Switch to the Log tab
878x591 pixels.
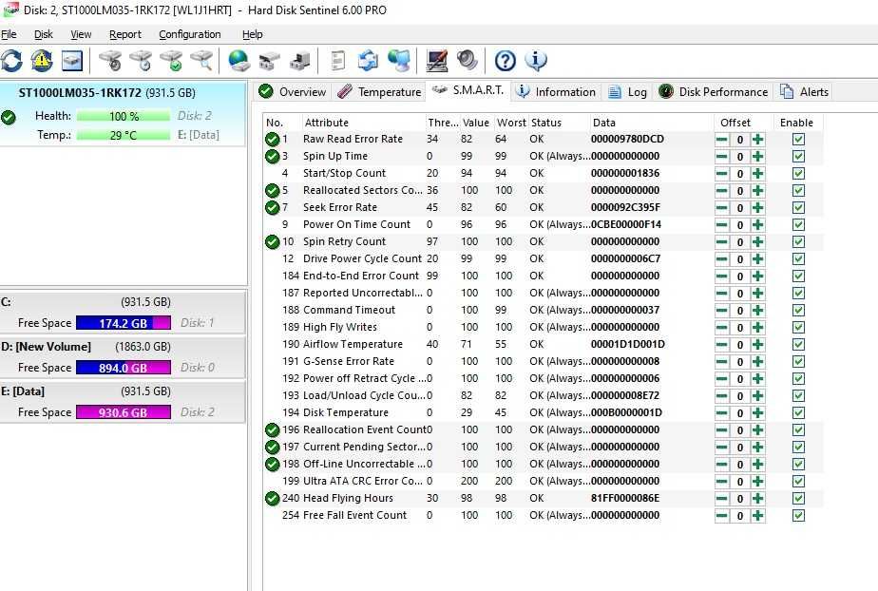click(x=628, y=92)
